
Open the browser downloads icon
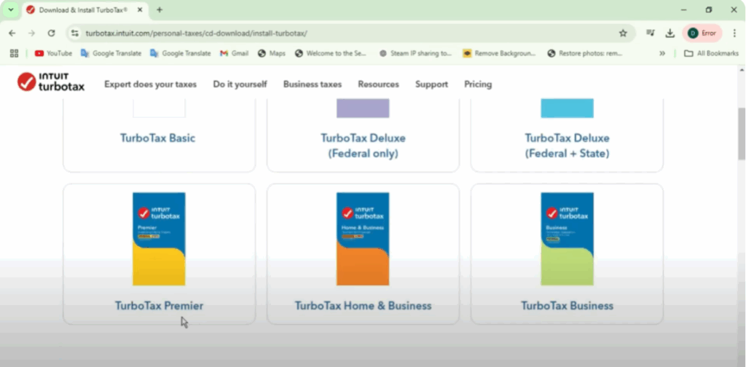[670, 33]
